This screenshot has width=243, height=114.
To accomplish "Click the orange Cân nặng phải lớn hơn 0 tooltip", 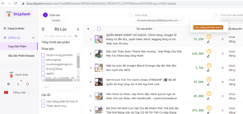I will click(208, 27).
